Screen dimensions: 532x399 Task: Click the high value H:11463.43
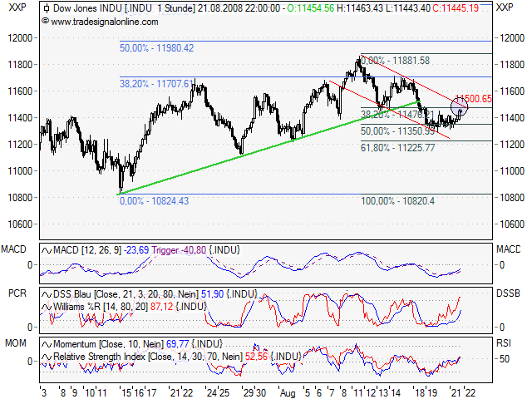tap(360, 8)
